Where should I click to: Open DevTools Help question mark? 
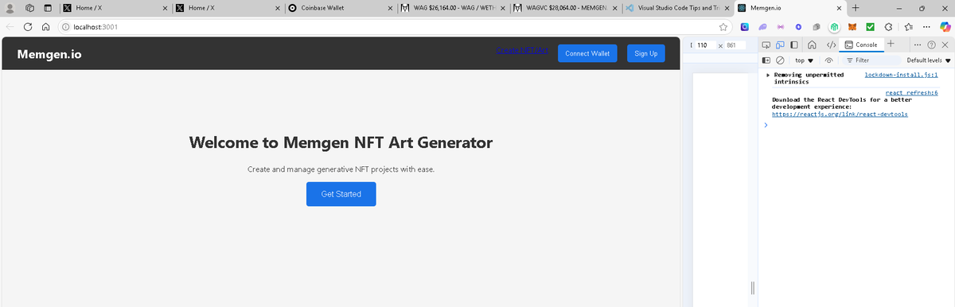pyautogui.click(x=931, y=45)
